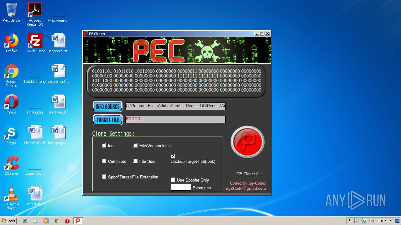This screenshot has width=401, height=225.
Task: Select the homepageli desktop document
Action: point(58,135)
